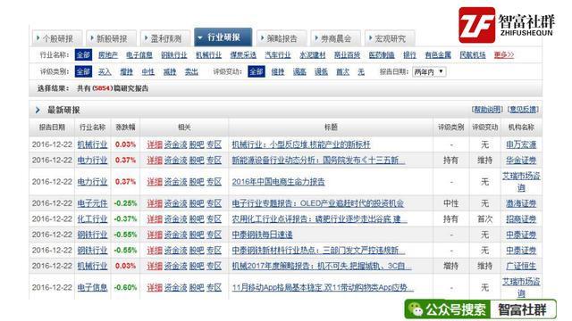Open institution 广证恒生
This screenshot has width=572, height=321.
pyautogui.click(x=521, y=266)
